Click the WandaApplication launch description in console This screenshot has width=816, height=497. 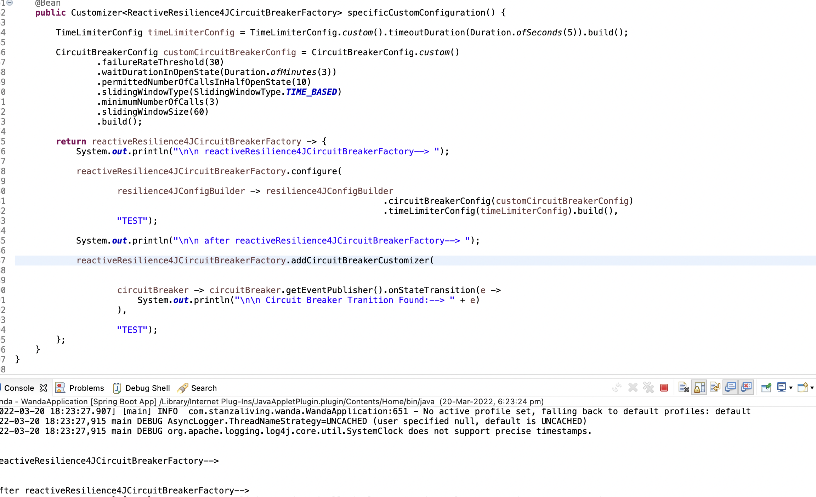(x=272, y=401)
